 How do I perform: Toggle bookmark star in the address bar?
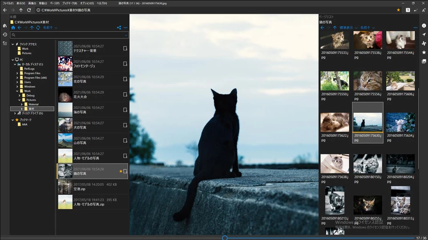[x=398, y=10]
